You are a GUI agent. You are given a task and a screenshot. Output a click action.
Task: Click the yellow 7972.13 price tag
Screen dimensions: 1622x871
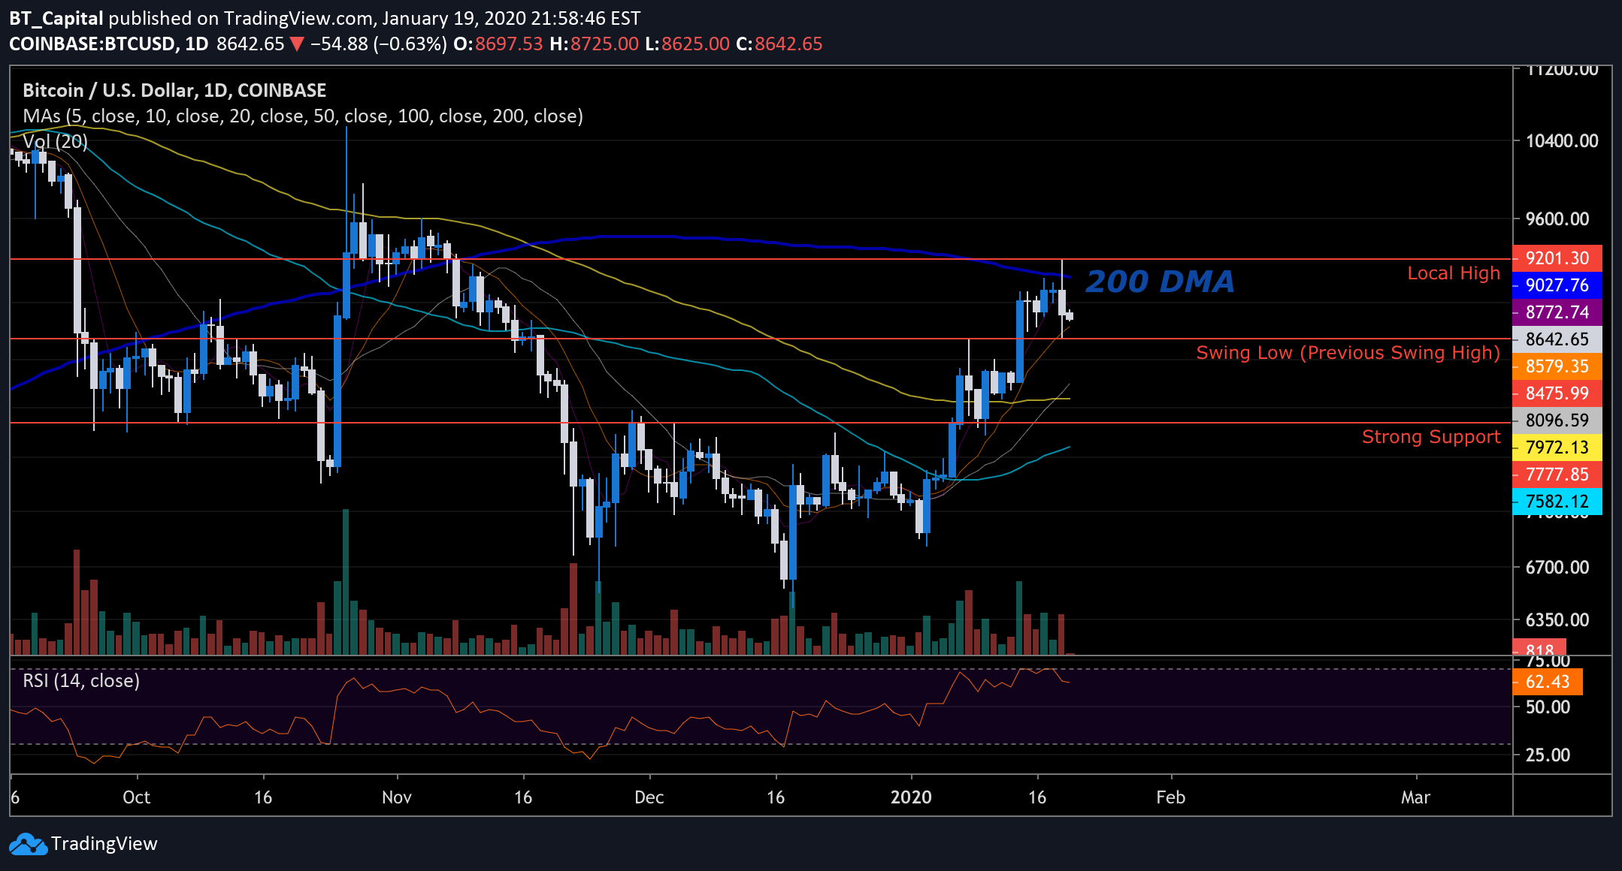coord(1557,448)
